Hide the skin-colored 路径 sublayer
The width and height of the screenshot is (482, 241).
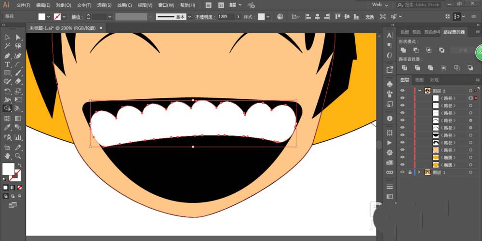[x=402, y=150]
